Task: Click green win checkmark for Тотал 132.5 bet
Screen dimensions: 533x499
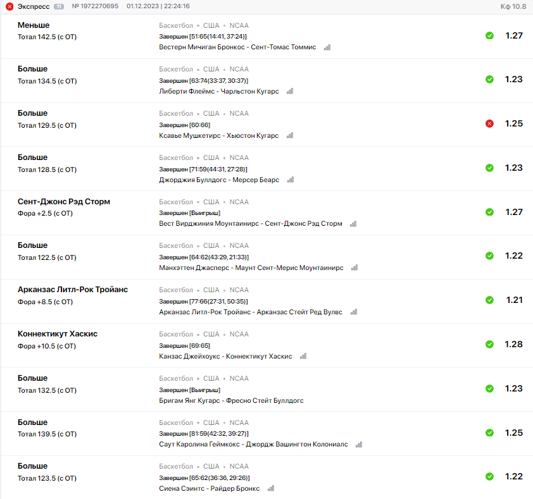Action: [489, 388]
